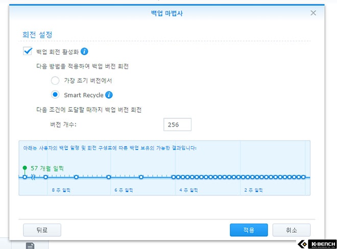Screen dimensions: 337x249
Task: Click the 회전 설정 section heading
Action: coord(37,35)
